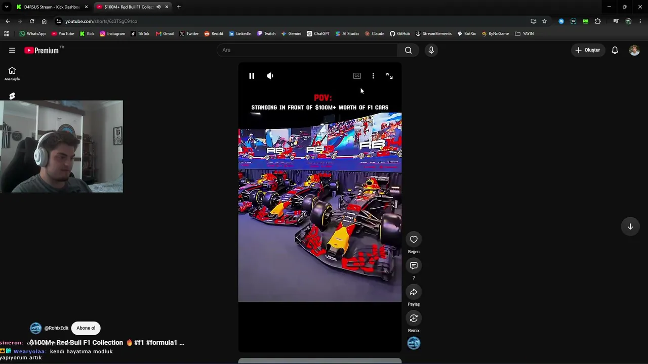Open the YouTube guide hamburger menu

tap(12, 50)
